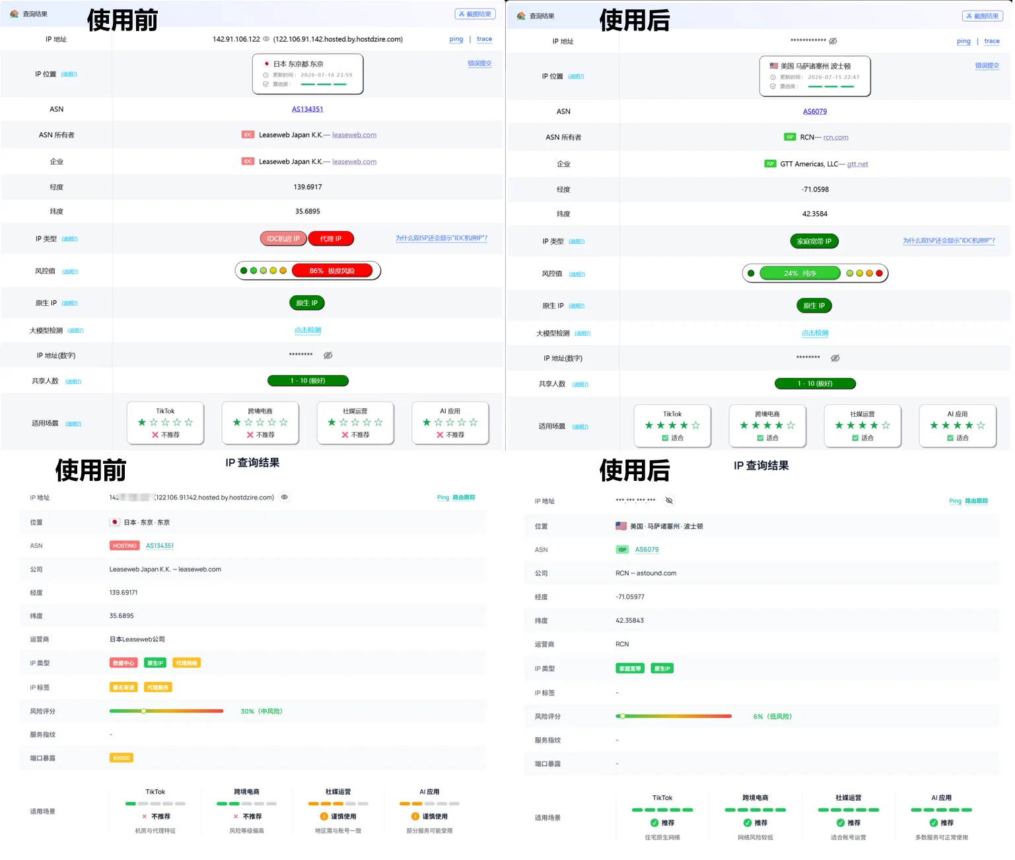Click 截图结果 button in the 使用前 panel

tap(475, 14)
